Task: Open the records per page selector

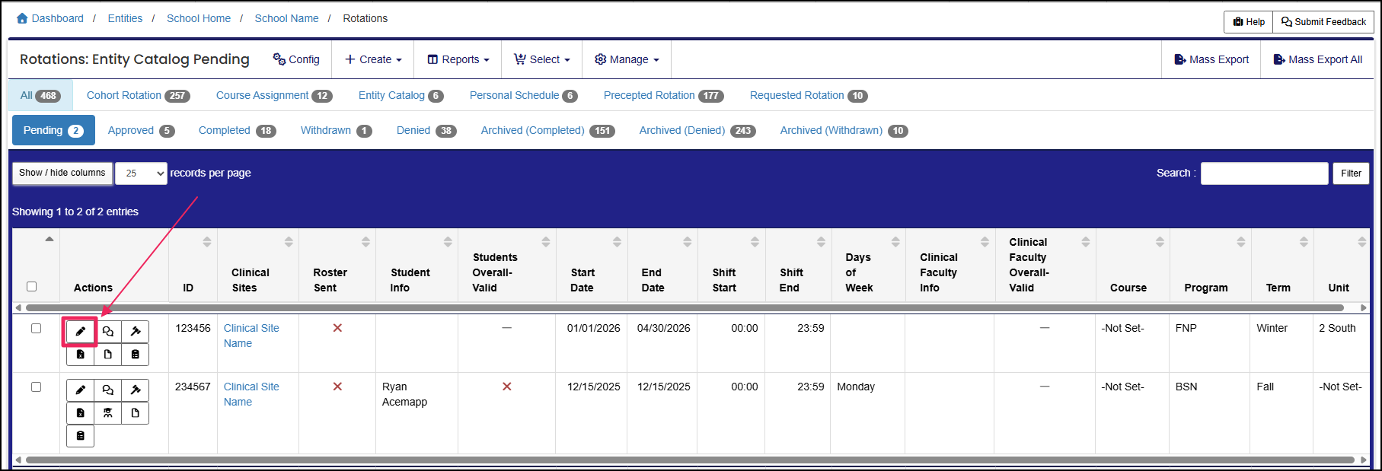Action: [x=141, y=173]
